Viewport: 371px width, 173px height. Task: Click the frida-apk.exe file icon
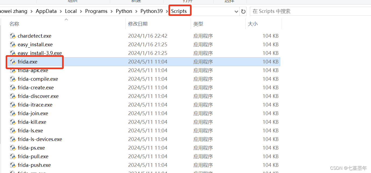[13, 70]
